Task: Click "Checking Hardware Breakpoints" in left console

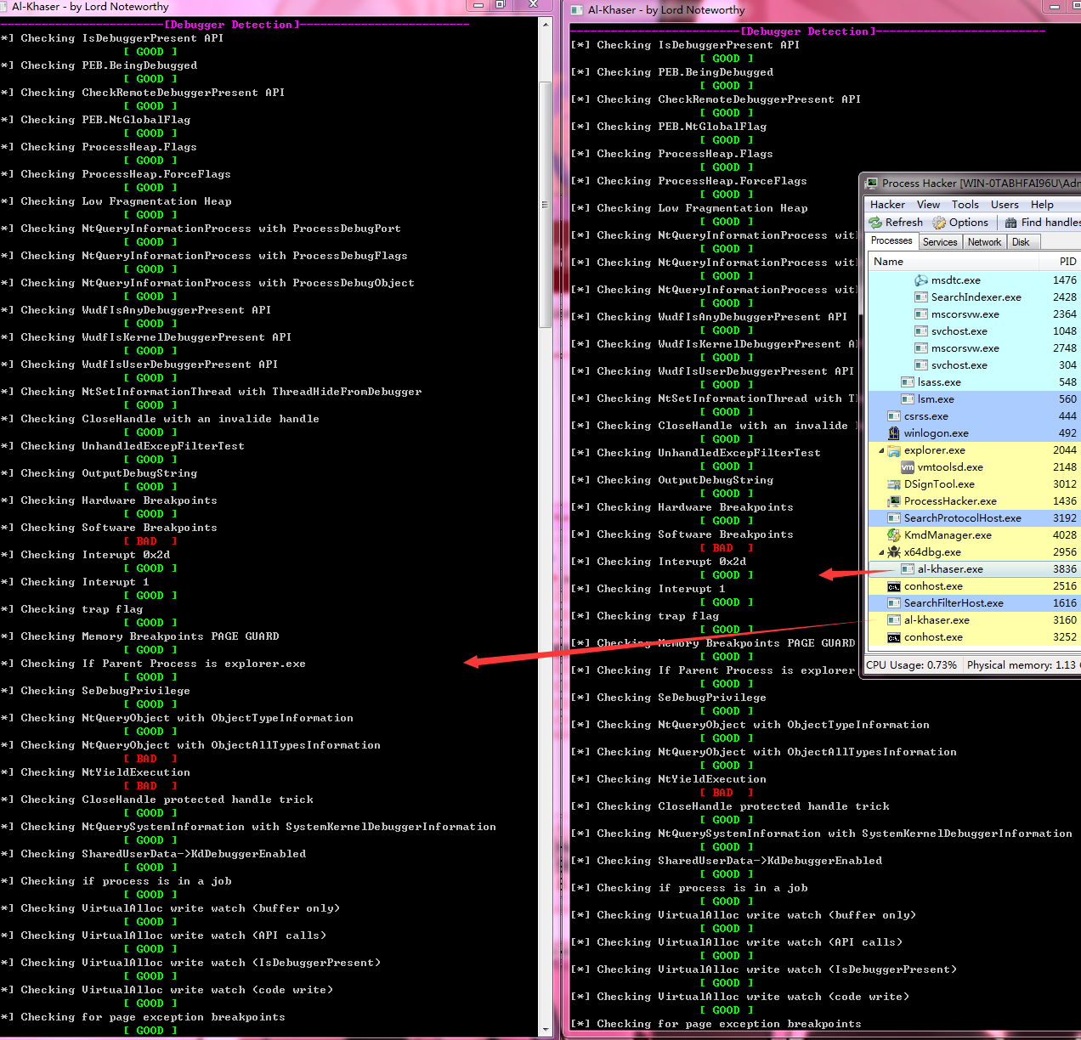Action: coord(119,500)
